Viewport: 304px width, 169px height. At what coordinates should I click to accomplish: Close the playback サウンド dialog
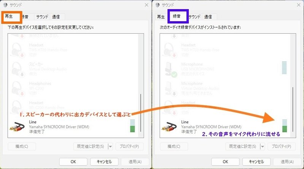(x=147, y=5)
